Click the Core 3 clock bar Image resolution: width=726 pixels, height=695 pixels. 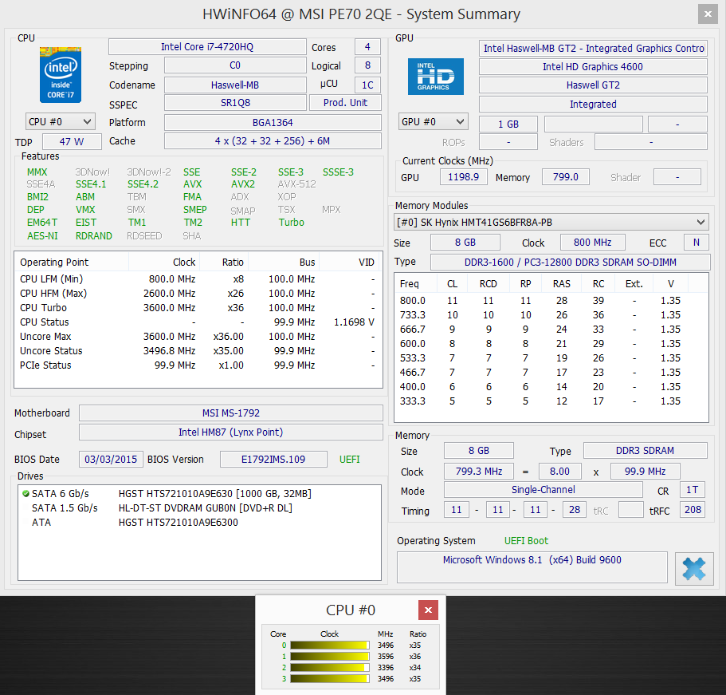tap(330, 678)
